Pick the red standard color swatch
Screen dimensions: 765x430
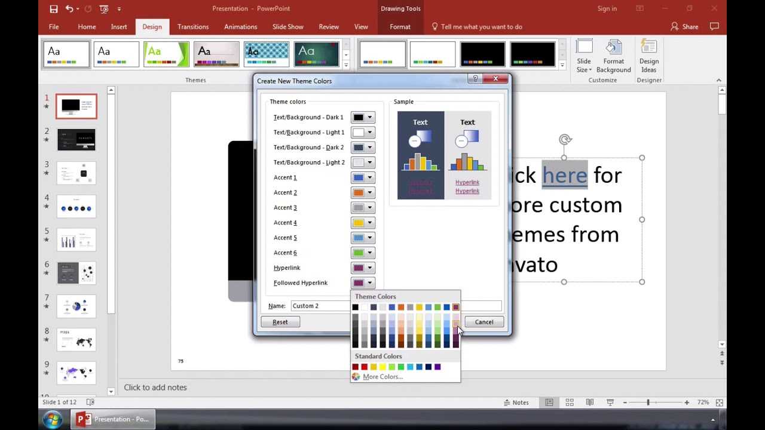click(x=364, y=367)
